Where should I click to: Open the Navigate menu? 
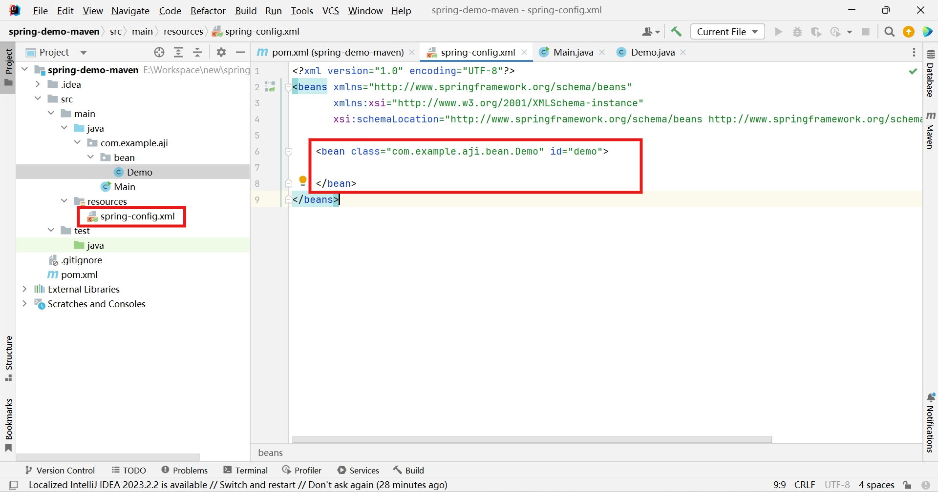(130, 11)
